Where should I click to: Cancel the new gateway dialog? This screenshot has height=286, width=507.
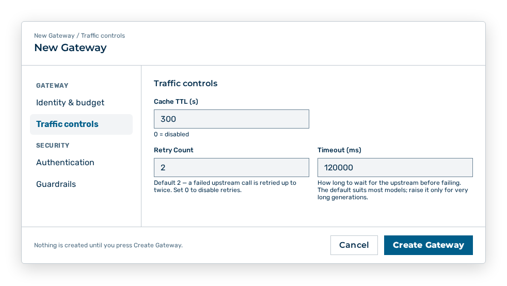click(354, 245)
